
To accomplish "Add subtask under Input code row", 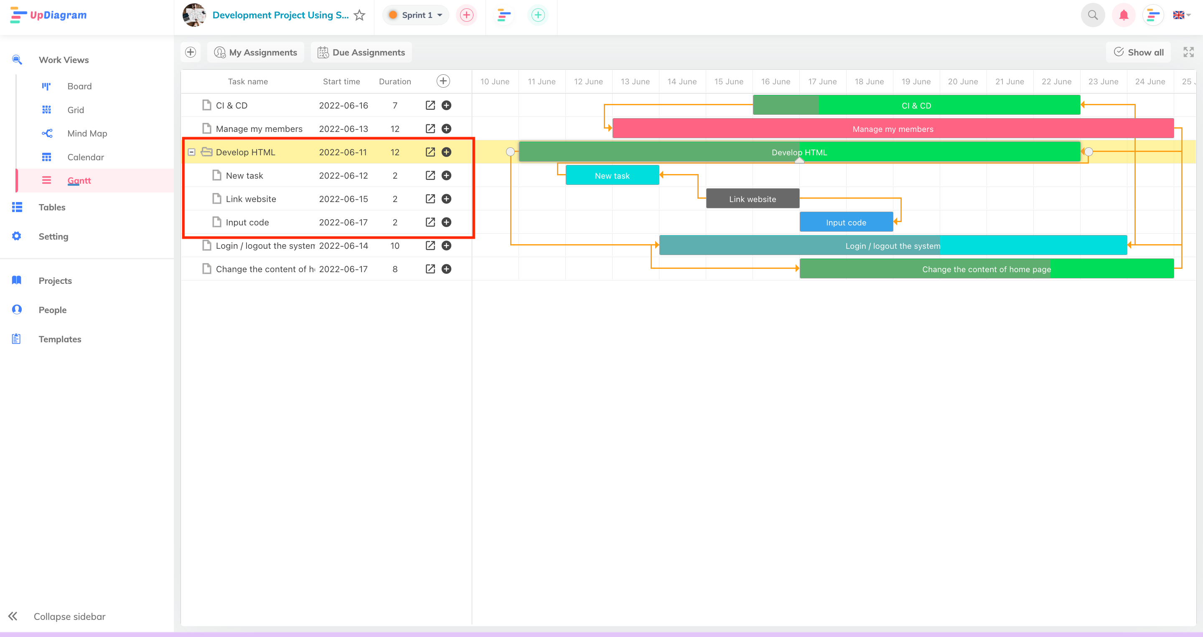I will pos(446,222).
